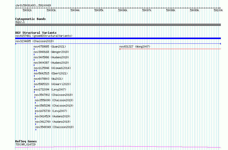The image size is (228, 150).
Task: Click the 59100k ruler tick label
Action: (x=218, y=10)
